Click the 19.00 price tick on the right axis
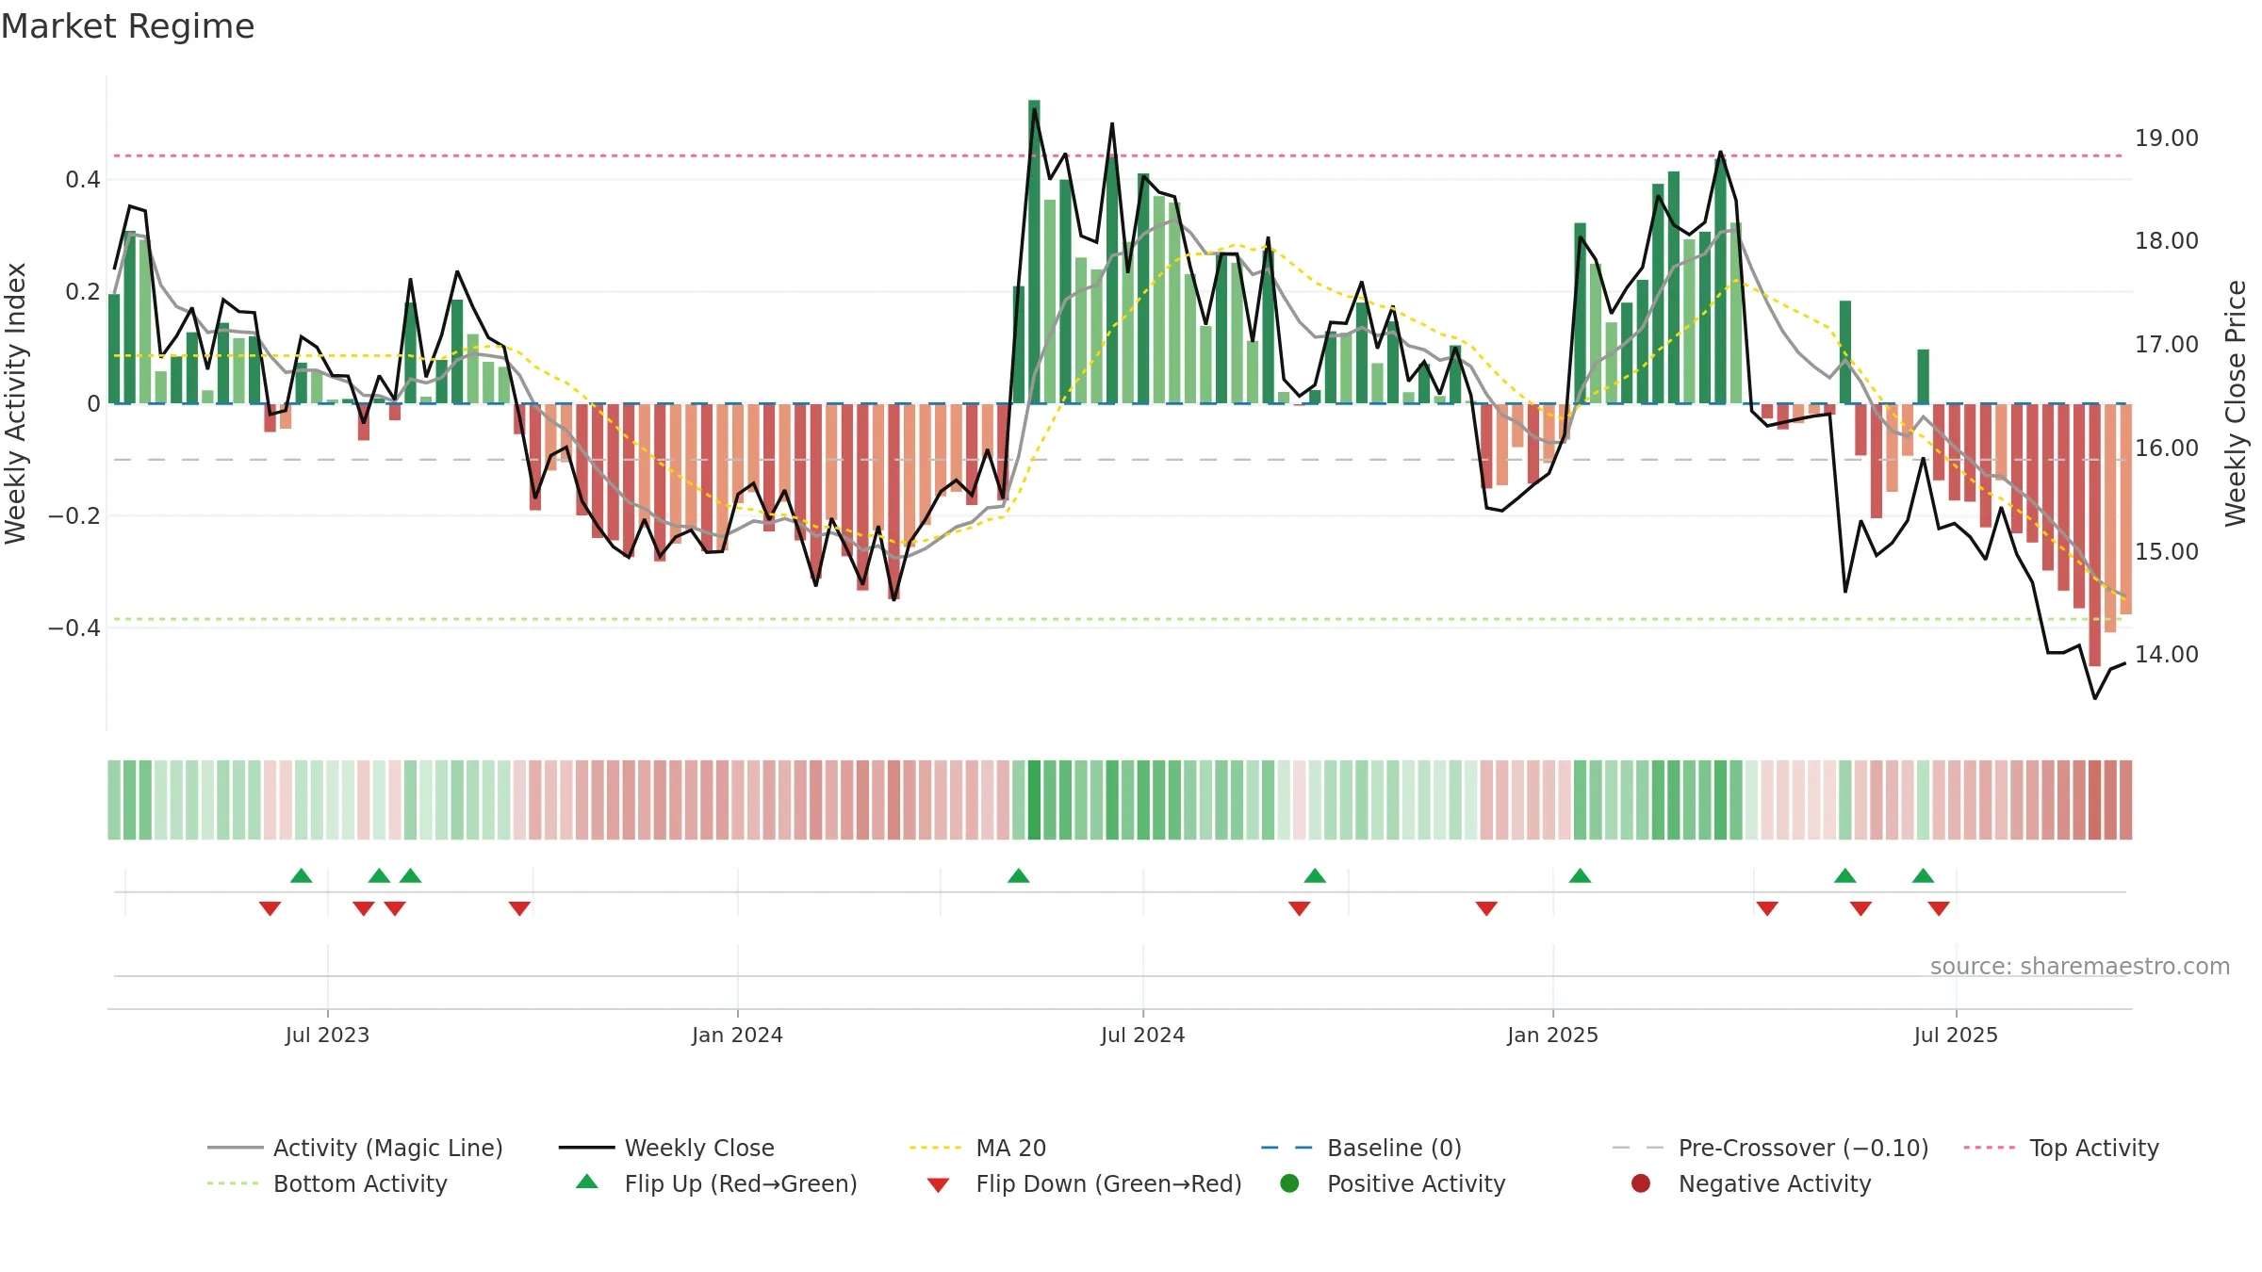Image resolution: width=2262 pixels, height=1272 pixels. 2166,138
